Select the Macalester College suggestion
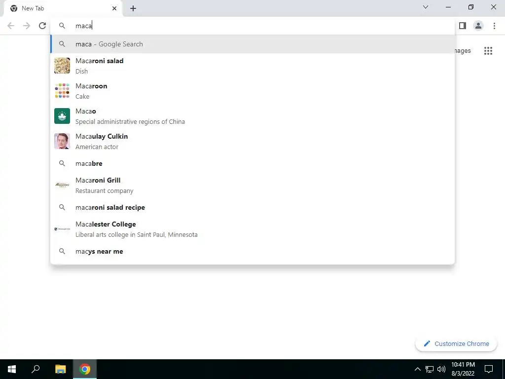This screenshot has height=379, width=505. pyautogui.click(x=252, y=229)
